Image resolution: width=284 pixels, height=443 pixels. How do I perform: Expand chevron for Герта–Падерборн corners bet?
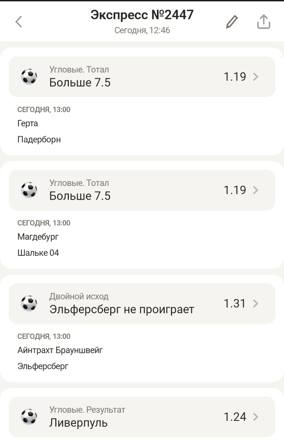pyautogui.click(x=256, y=77)
